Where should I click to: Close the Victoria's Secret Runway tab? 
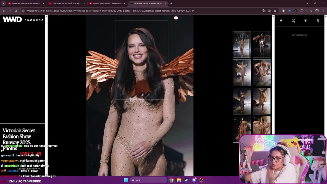tap(165, 4)
